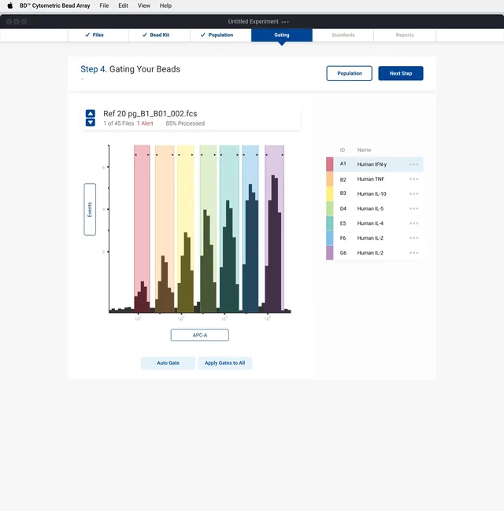Go to the Bead Kit step tab
Image resolution: width=504 pixels, height=511 pixels.
pyautogui.click(x=159, y=35)
